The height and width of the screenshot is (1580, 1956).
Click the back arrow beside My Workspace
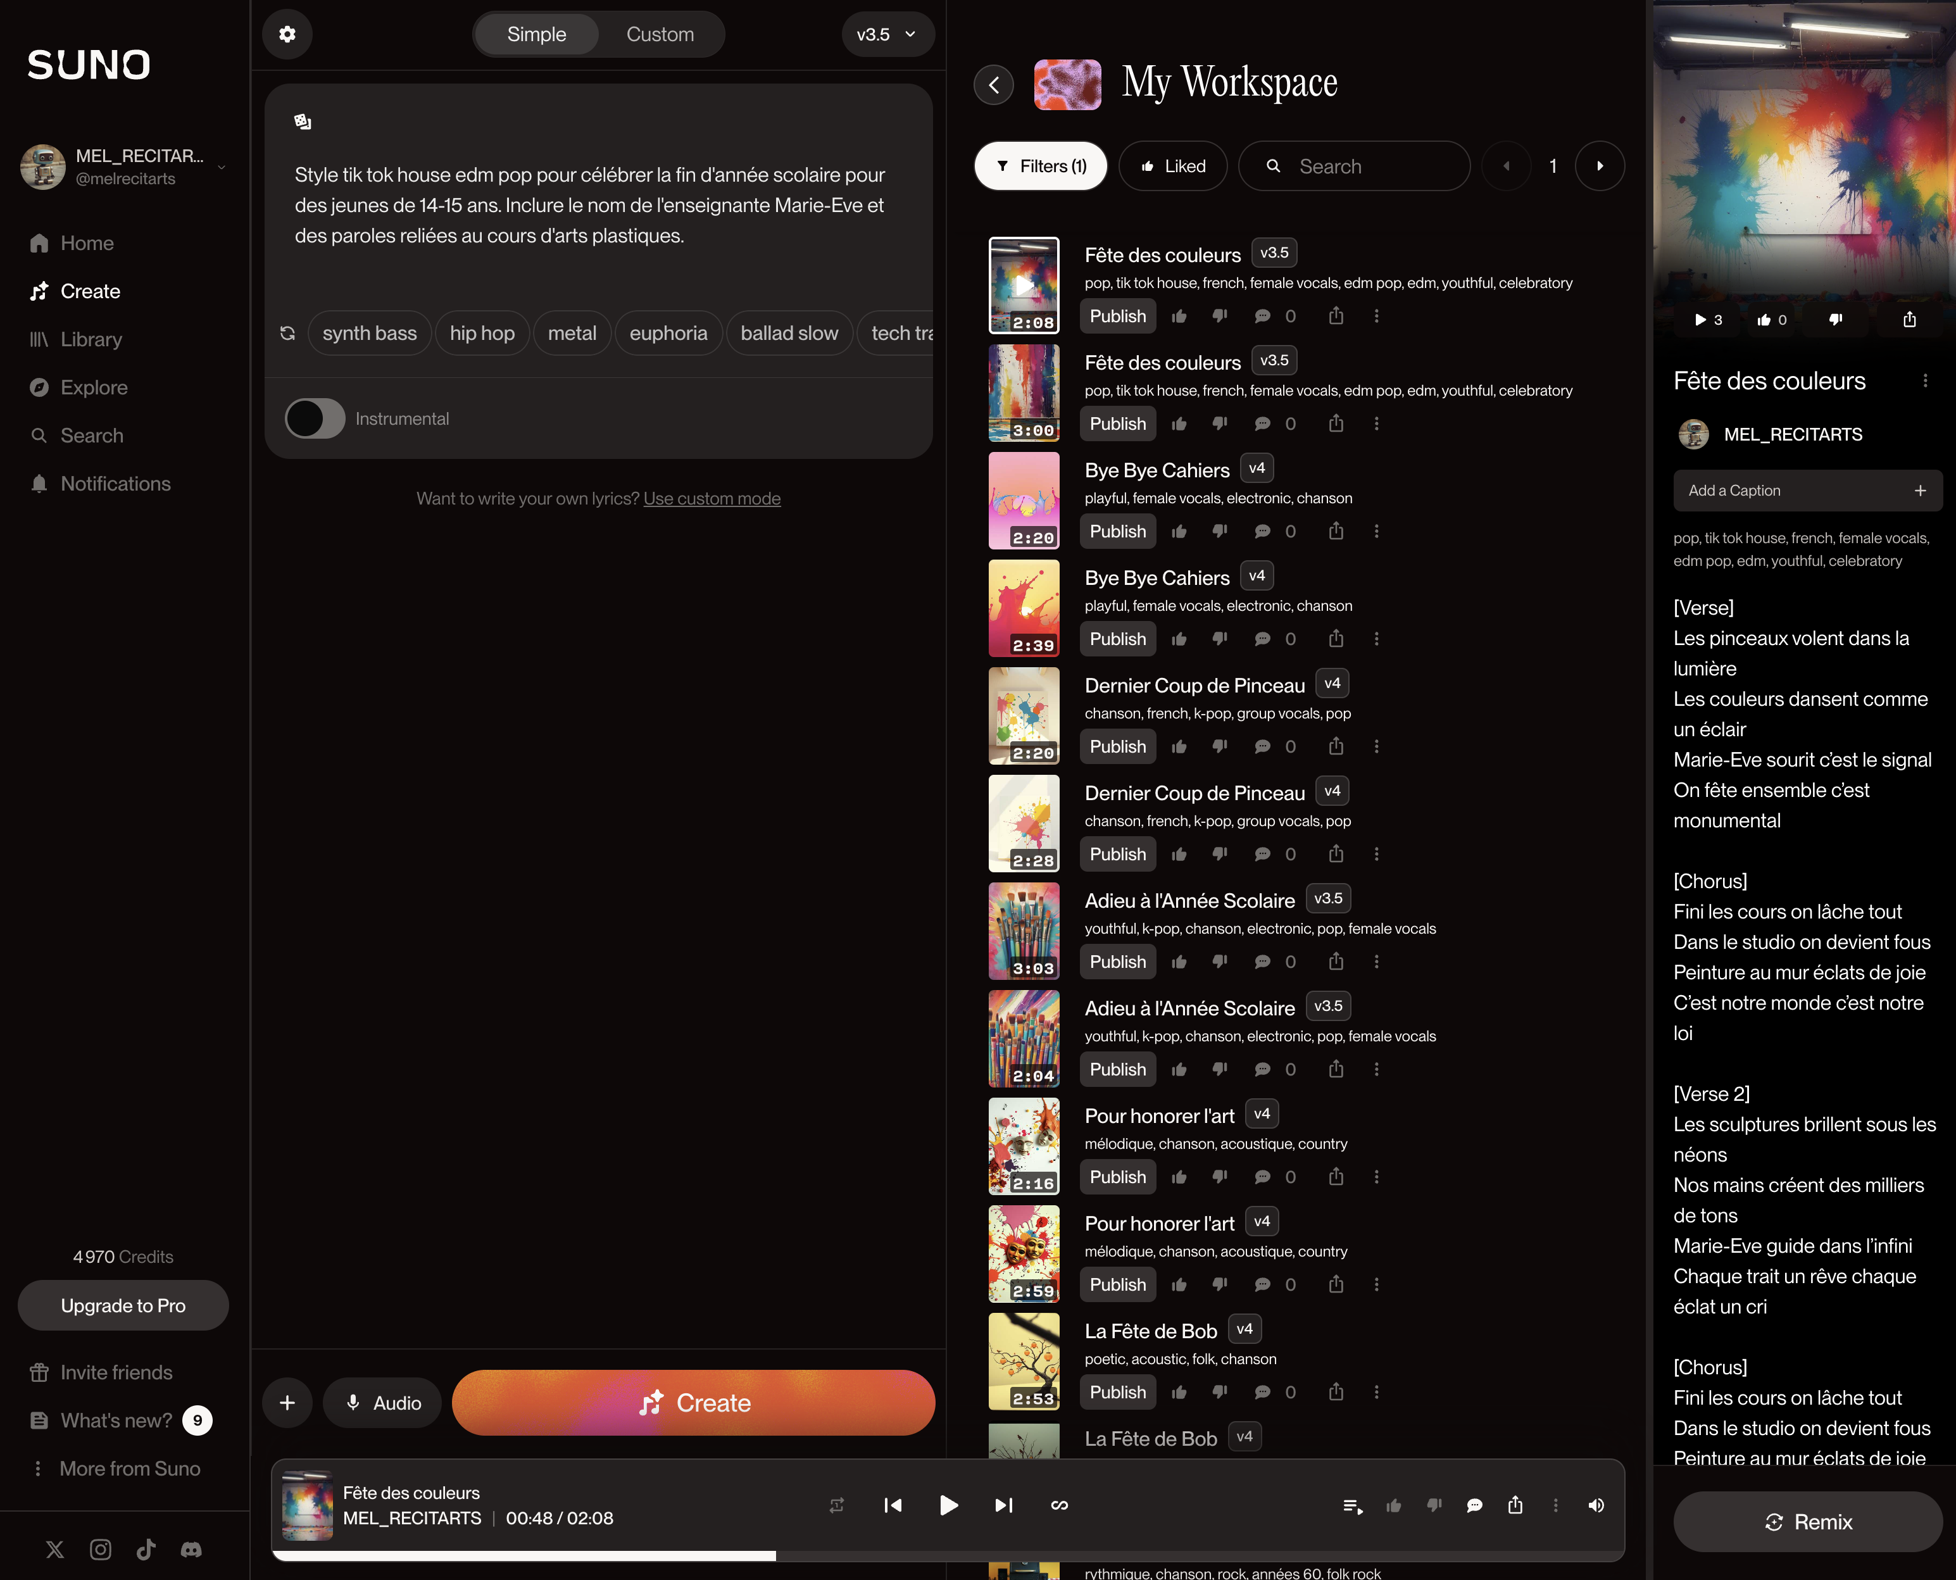point(994,85)
